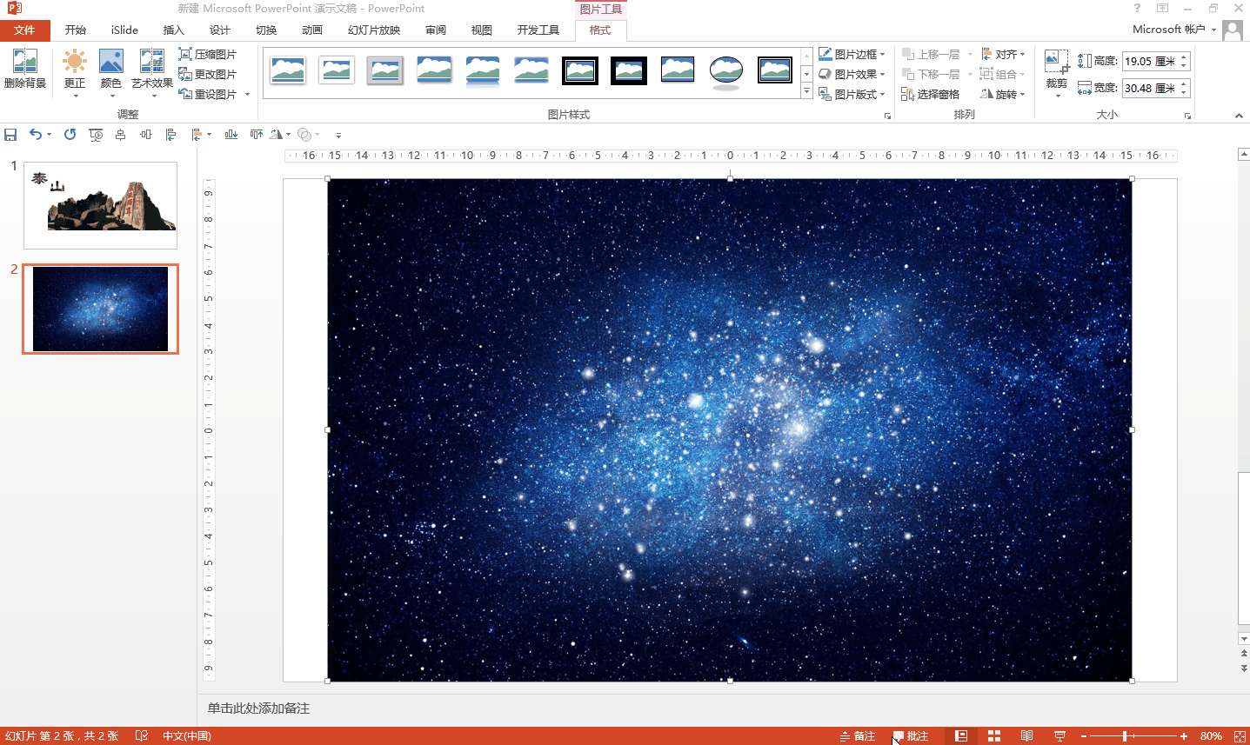Viewport: 1250px width, 745px height.
Task: Switch to Reading view in status bar
Action: tap(1026, 736)
